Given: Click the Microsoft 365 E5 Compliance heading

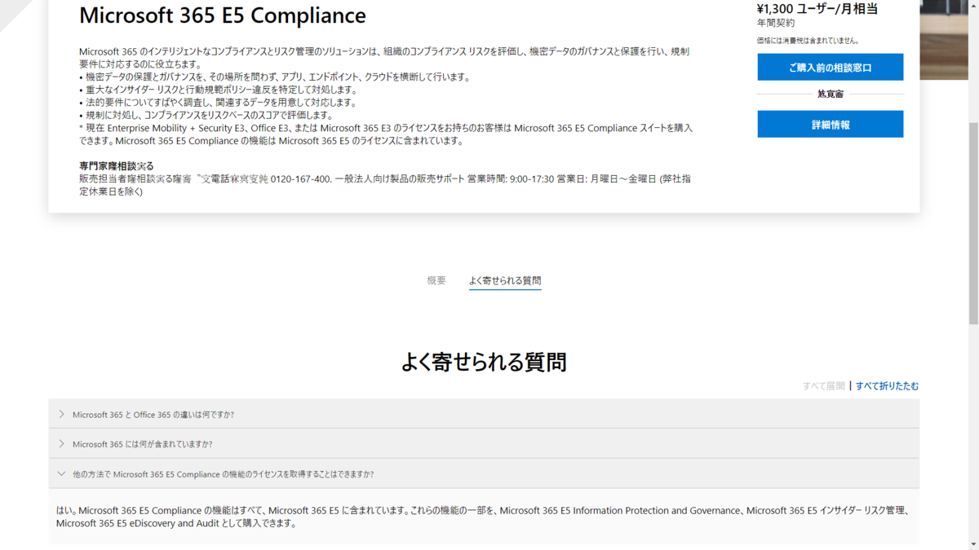Looking at the screenshot, I should [x=222, y=15].
